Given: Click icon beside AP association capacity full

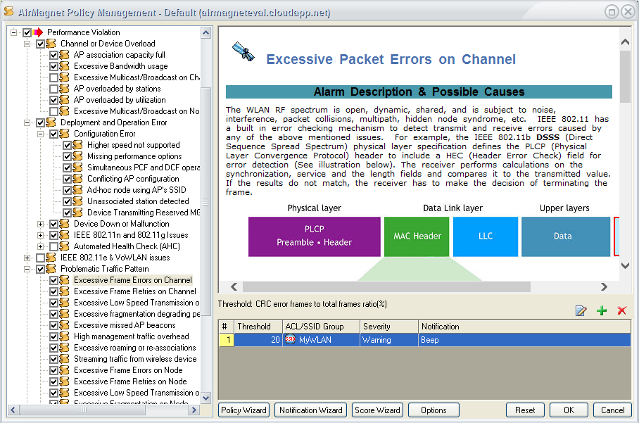Looking at the screenshot, I should click(x=64, y=55).
